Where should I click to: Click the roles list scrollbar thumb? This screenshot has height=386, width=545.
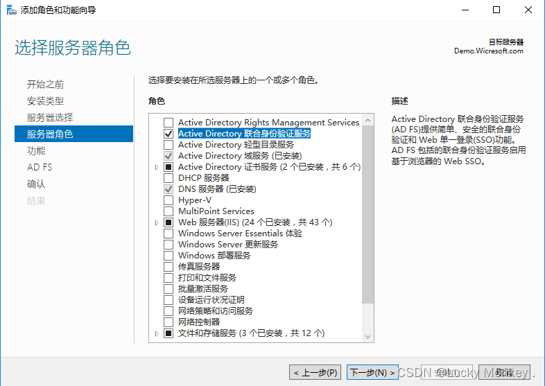367,214
